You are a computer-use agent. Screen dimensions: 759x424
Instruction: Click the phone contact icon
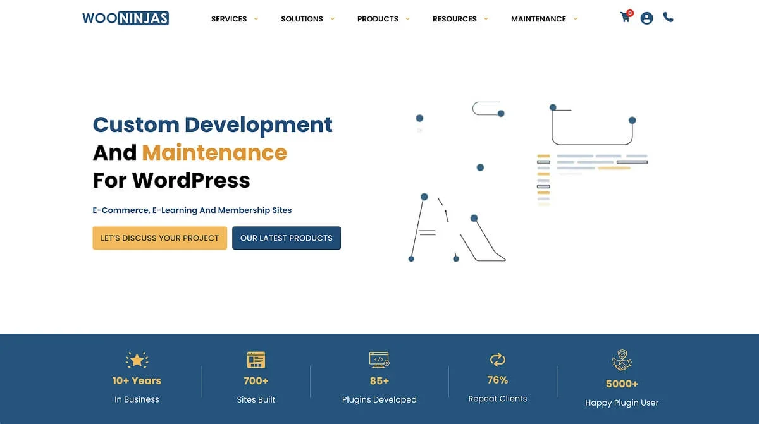[x=669, y=18]
